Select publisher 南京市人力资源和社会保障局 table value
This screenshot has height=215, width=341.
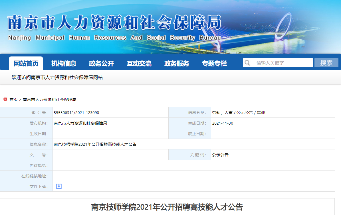pyautogui.click(x=80, y=123)
